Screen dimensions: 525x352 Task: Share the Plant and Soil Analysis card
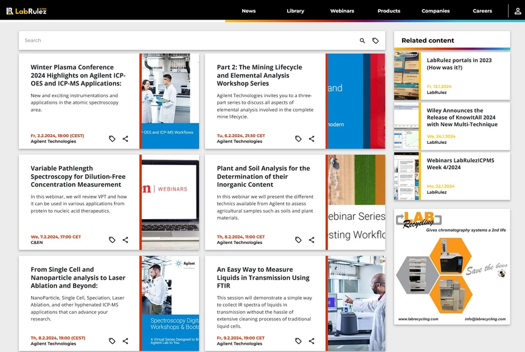pyautogui.click(x=311, y=240)
